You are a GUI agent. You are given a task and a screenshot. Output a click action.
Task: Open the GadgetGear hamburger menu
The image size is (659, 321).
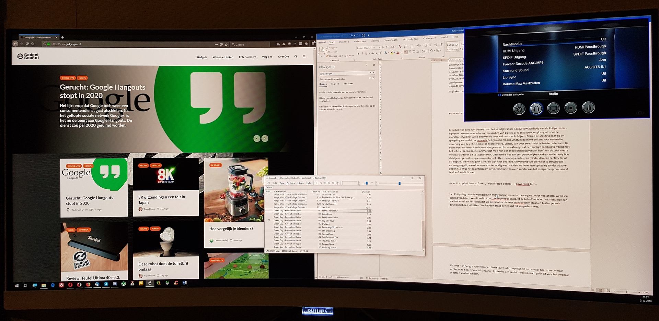304,56
